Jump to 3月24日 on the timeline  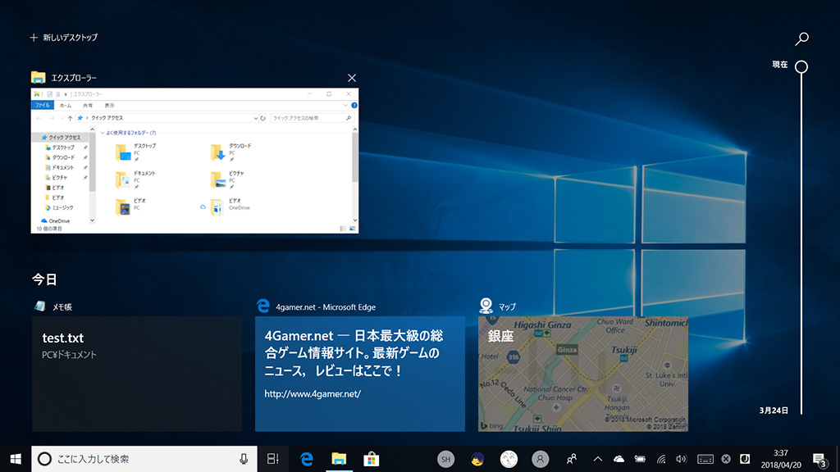click(x=774, y=410)
